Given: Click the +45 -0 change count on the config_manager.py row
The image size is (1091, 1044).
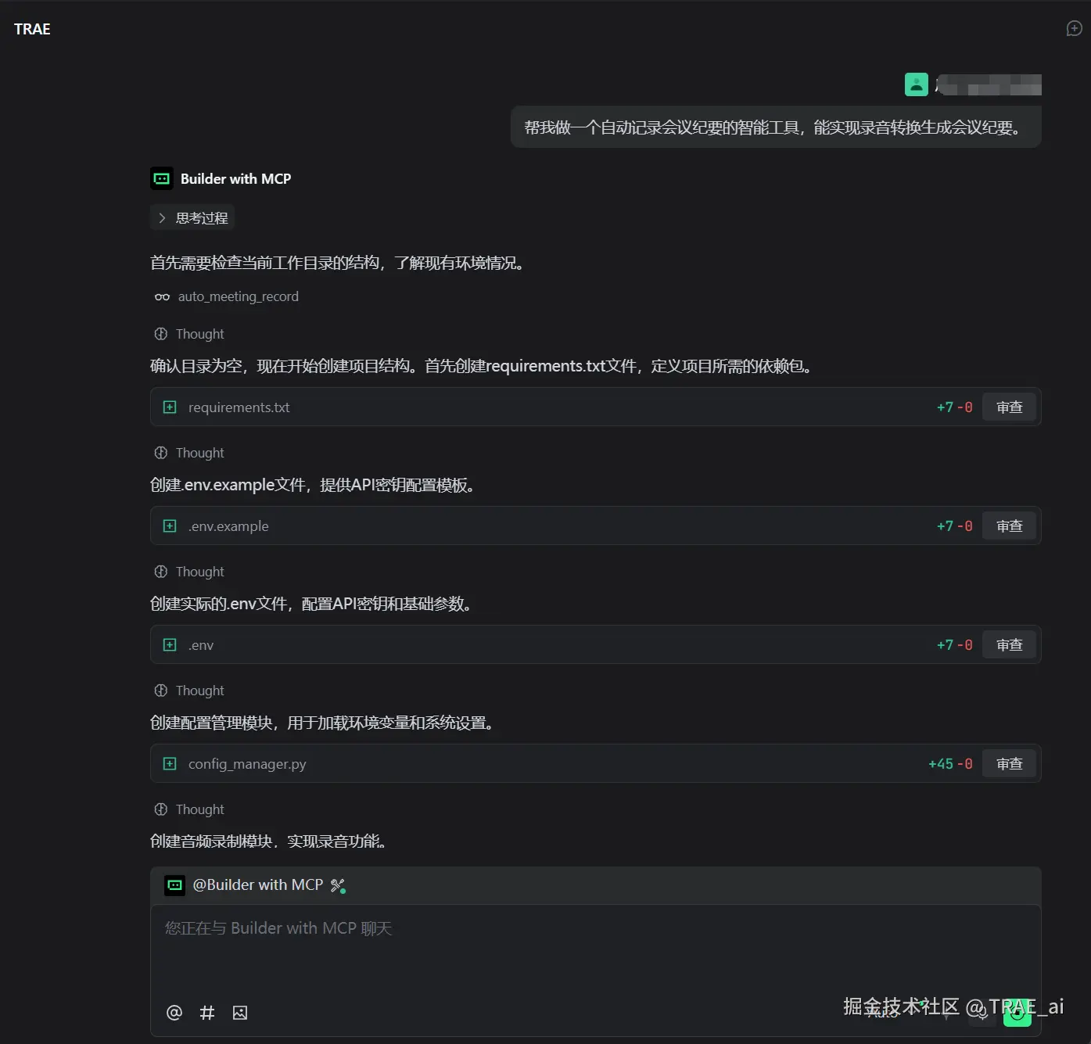Looking at the screenshot, I should tap(950, 764).
